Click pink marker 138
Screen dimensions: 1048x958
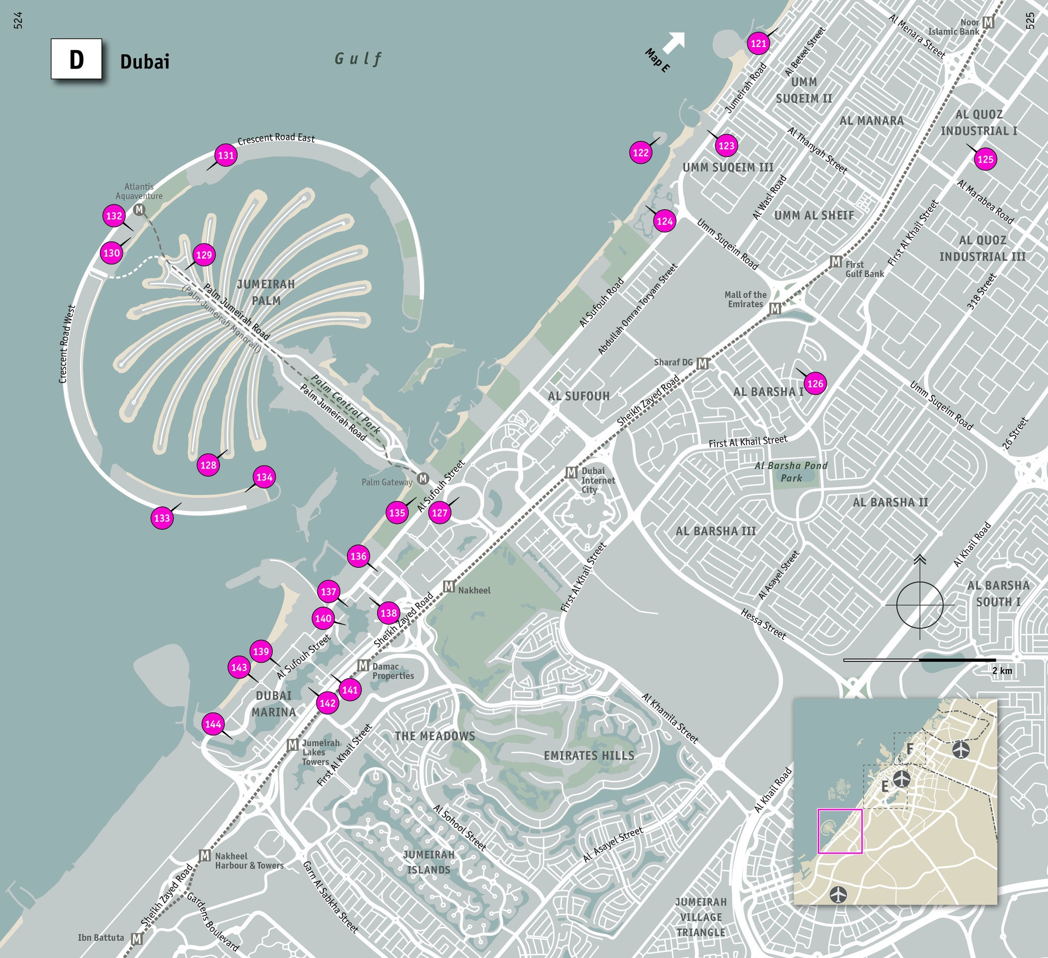(x=388, y=613)
